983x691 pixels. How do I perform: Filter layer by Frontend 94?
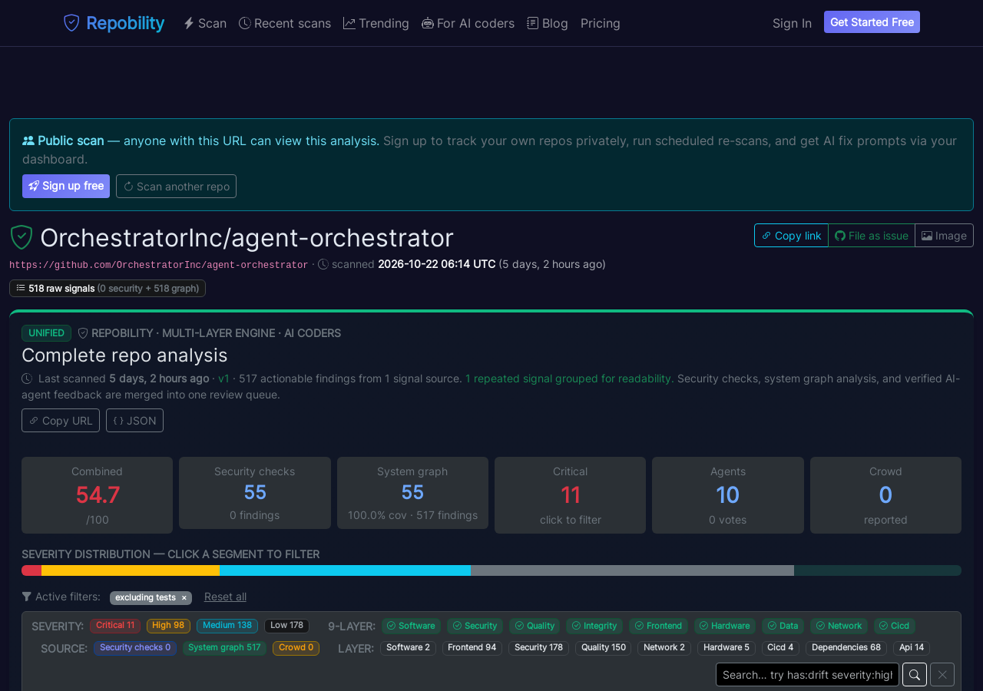click(472, 648)
